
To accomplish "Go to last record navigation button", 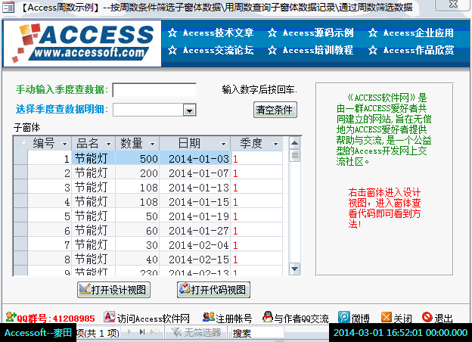I will (142, 331).
